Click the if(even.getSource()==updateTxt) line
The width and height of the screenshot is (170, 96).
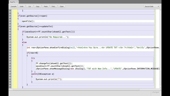(x=35, y=26)
